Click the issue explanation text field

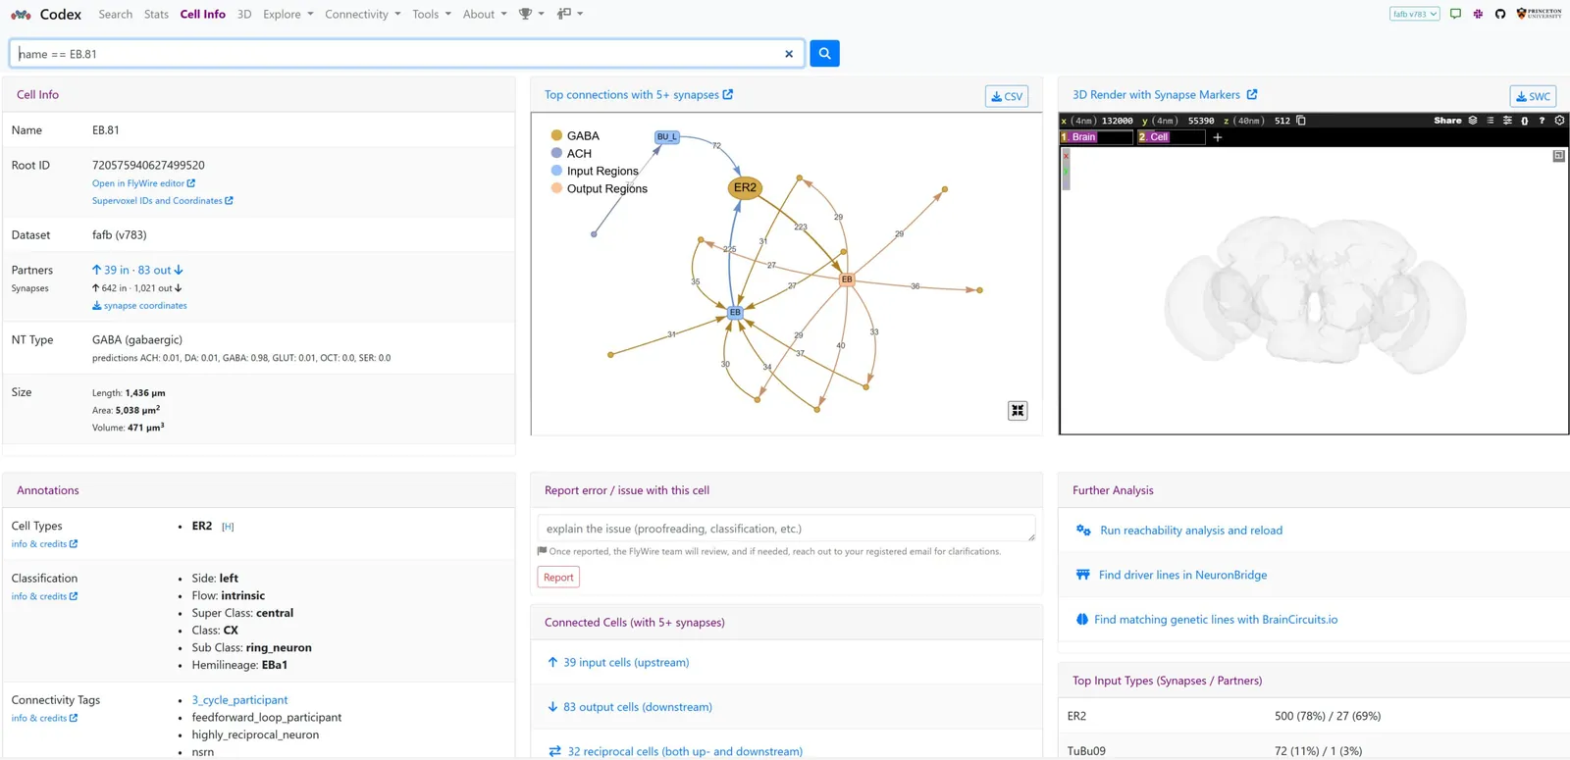click(786, 529)
